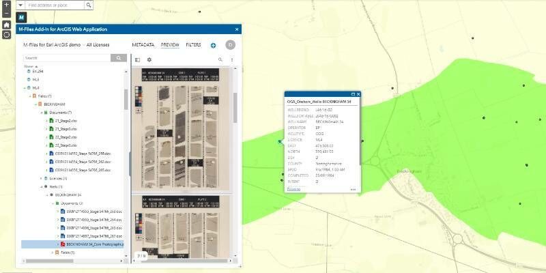Expand the Stage 54766_265.doc file row

pyautogui.click(x=46, y=170)
